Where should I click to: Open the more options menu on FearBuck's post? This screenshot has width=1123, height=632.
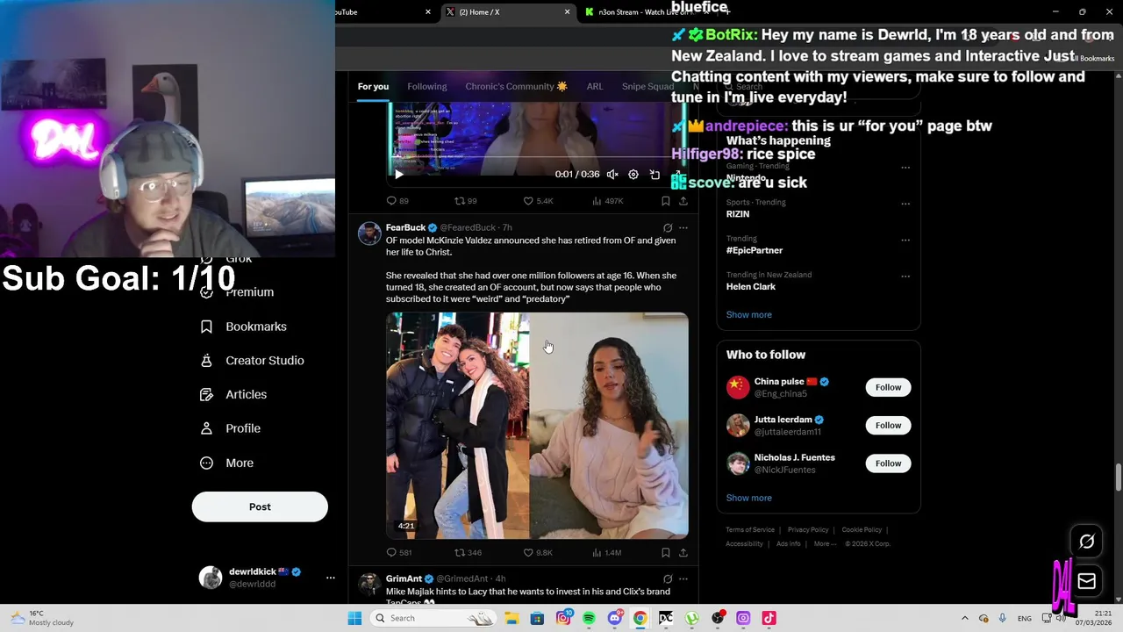click(x=683, y=227)
